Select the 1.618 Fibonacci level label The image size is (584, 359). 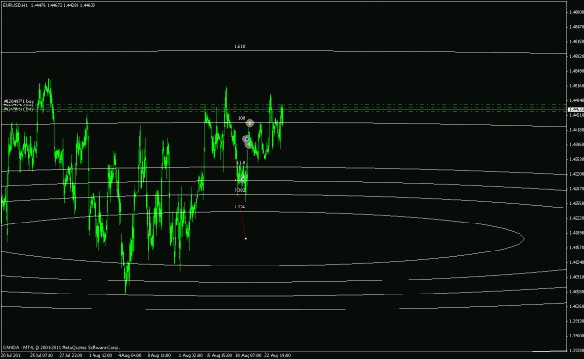tap(239, 46)
